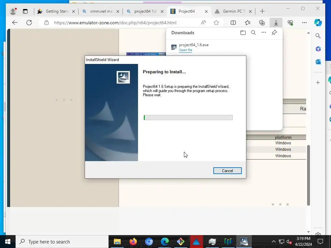Open Microsoft Edge taskbar icon
Viewport: 331px width, 248px height.
(165, 242)
